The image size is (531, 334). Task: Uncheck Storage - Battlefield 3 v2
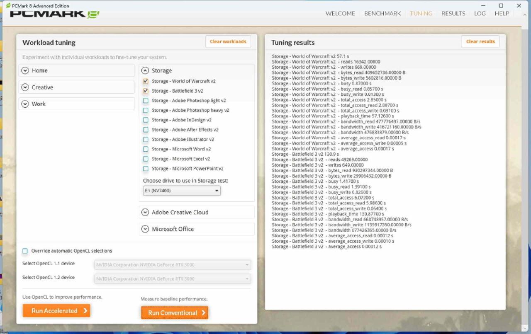click(x=146, y=91)
